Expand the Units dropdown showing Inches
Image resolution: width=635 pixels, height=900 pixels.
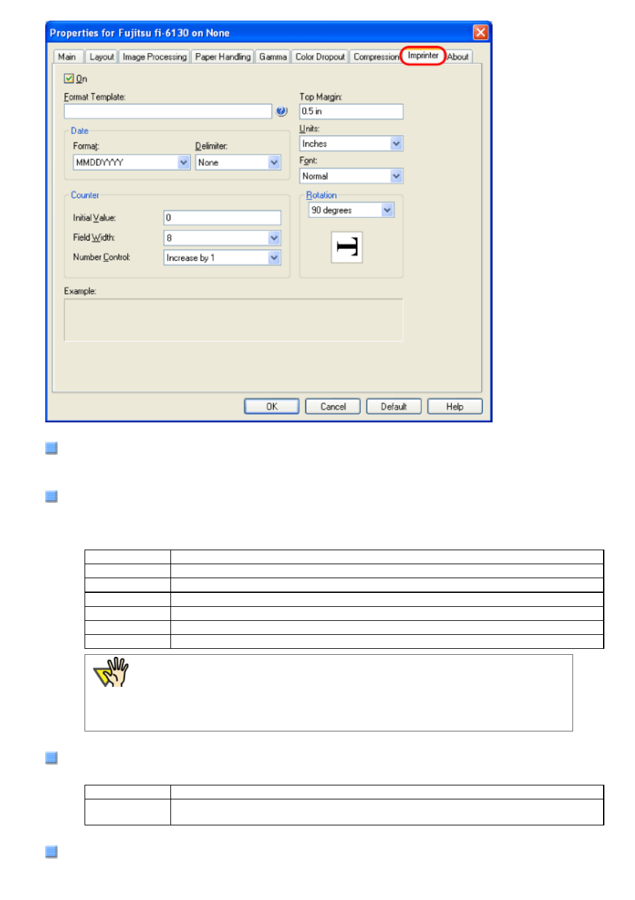coord(351,144)
